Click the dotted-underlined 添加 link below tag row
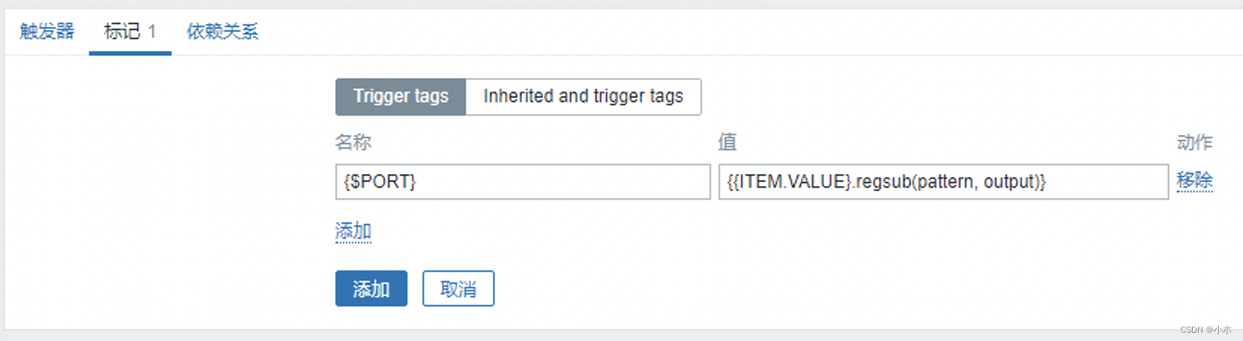 [x=353, y=231]
